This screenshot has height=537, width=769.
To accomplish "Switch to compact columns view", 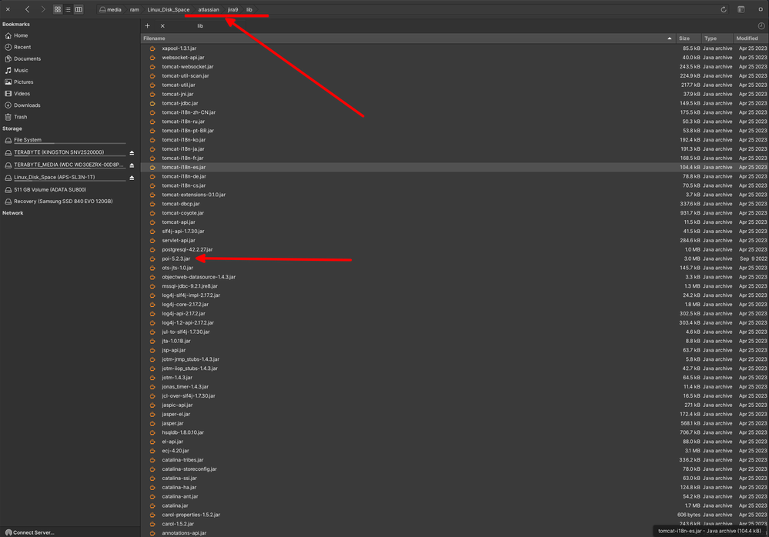I will 79,9.
